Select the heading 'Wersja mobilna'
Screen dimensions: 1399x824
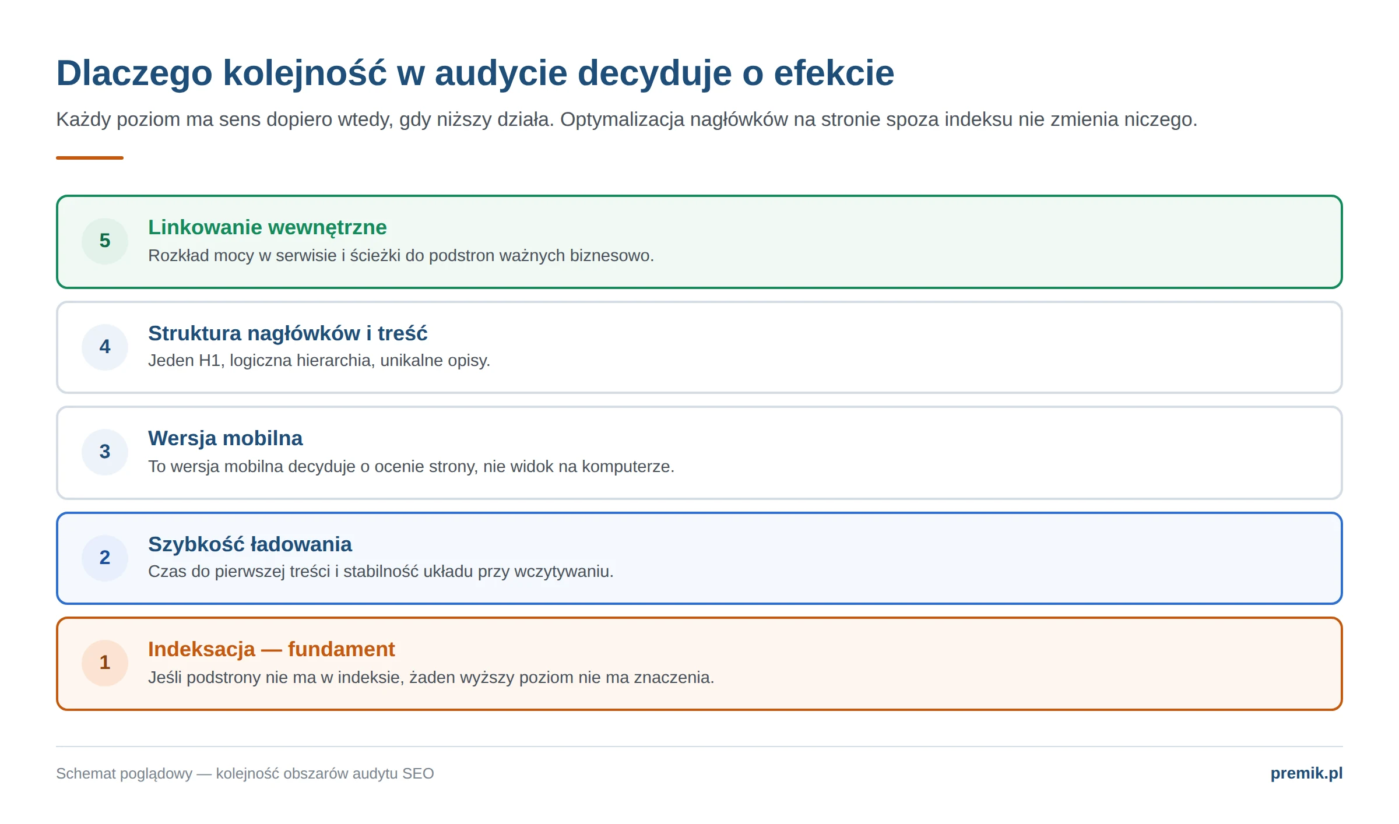pyautogui.click(x=226, y=438)
